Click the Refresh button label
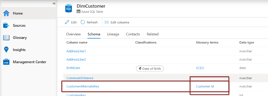 (92, 22)
